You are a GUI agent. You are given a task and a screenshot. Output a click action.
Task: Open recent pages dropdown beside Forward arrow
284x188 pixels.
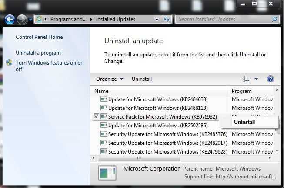pos(30,20)
